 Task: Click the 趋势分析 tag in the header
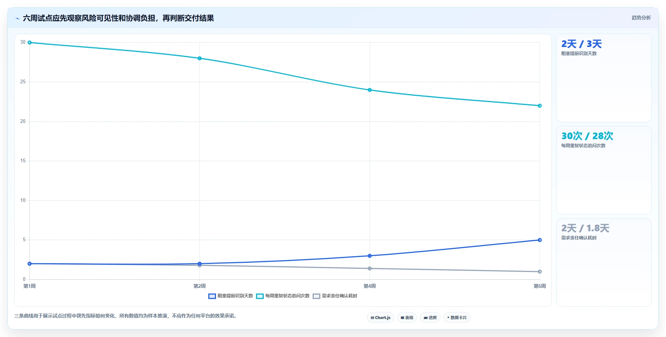[x=641, y=18]
